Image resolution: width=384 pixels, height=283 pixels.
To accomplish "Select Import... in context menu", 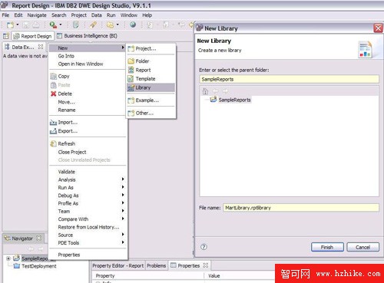I will [x=68, y=123].
